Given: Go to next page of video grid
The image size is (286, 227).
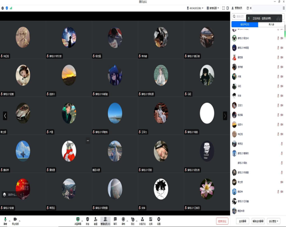Looking at the screenshot, I should point(225,116).
